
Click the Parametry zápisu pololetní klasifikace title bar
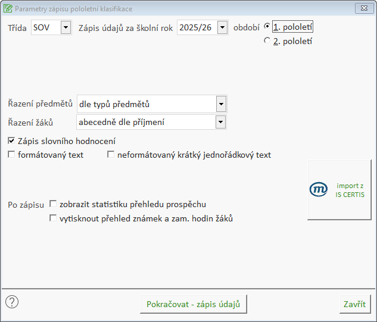pos(179,9)
